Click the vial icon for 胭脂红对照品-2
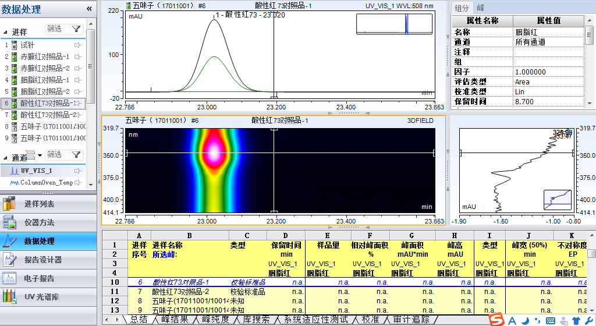 click(14, 92)
